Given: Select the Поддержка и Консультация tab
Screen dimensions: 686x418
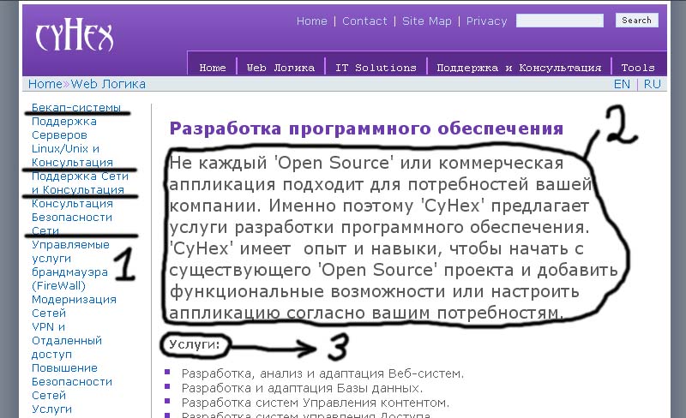Looking at the screenshot, I should point(519,68).
